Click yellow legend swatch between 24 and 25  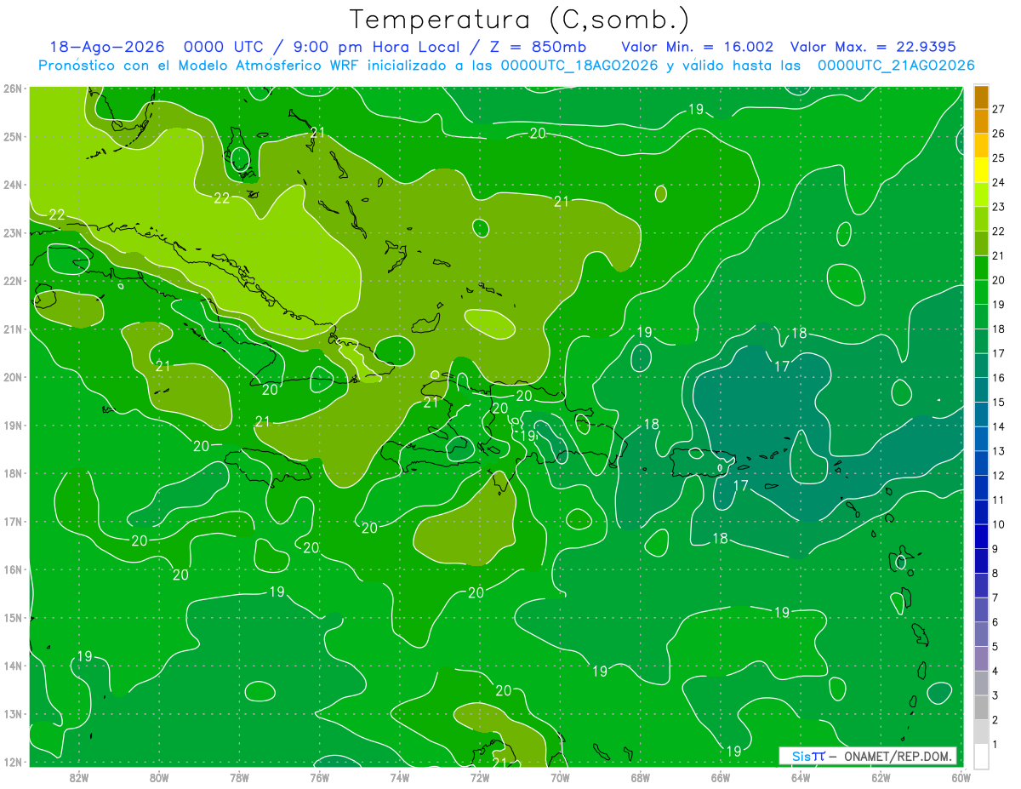pyautogui.click(x=981, y=170)
